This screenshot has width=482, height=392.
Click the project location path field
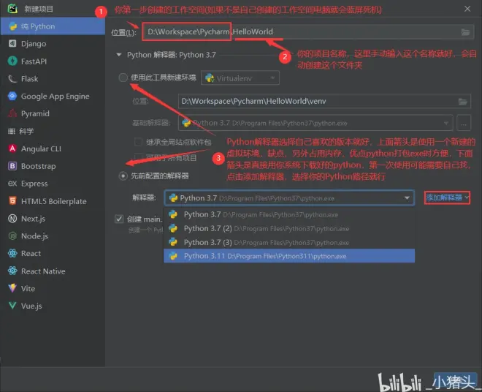[x=299, y=32]
